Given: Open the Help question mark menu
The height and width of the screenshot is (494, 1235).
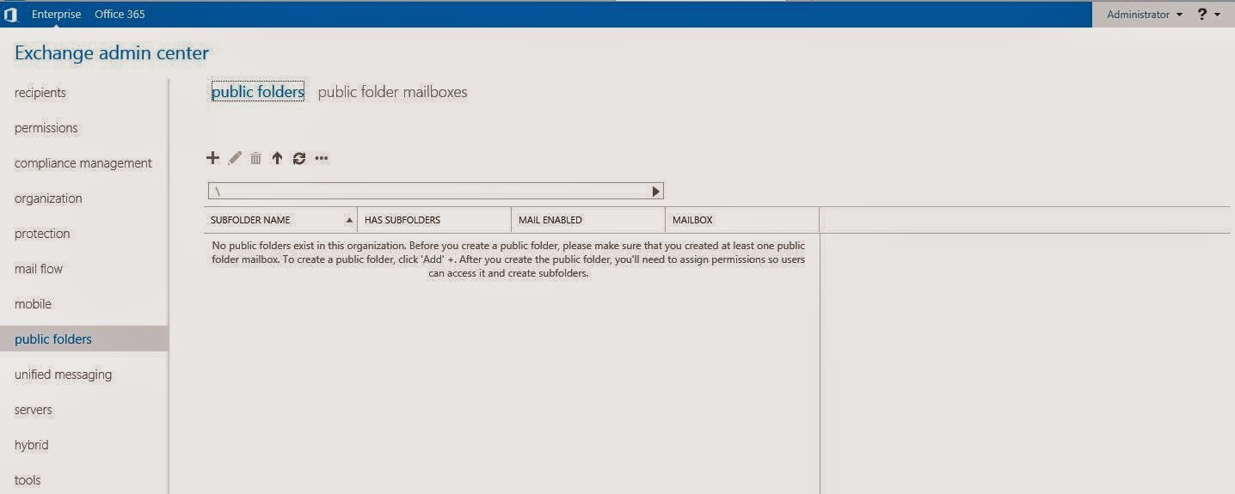Looking at the screenshot, I should coord(1208,15).
